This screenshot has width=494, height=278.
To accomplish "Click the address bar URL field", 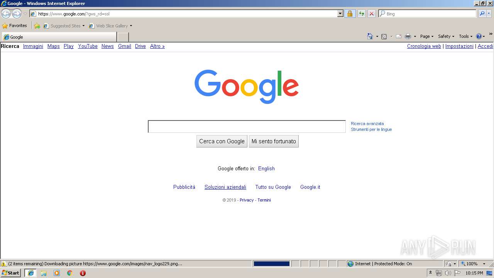I will [x=187, y=14].
